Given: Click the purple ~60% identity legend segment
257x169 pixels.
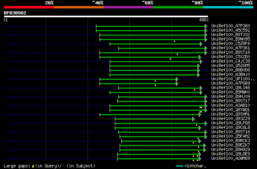Looking at the screenshot, I should pyautogui.click(x=128, y=7).
